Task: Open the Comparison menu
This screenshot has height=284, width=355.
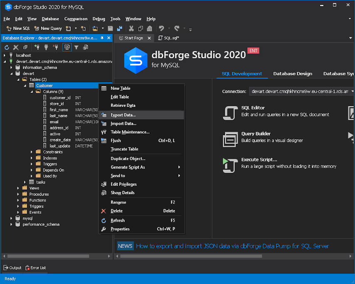Action: pyautogui.click(x=76, y=19)
